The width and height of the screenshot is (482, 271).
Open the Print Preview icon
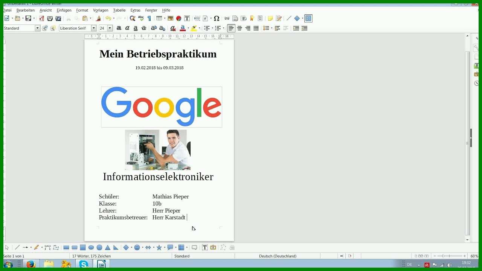(58, 18)
